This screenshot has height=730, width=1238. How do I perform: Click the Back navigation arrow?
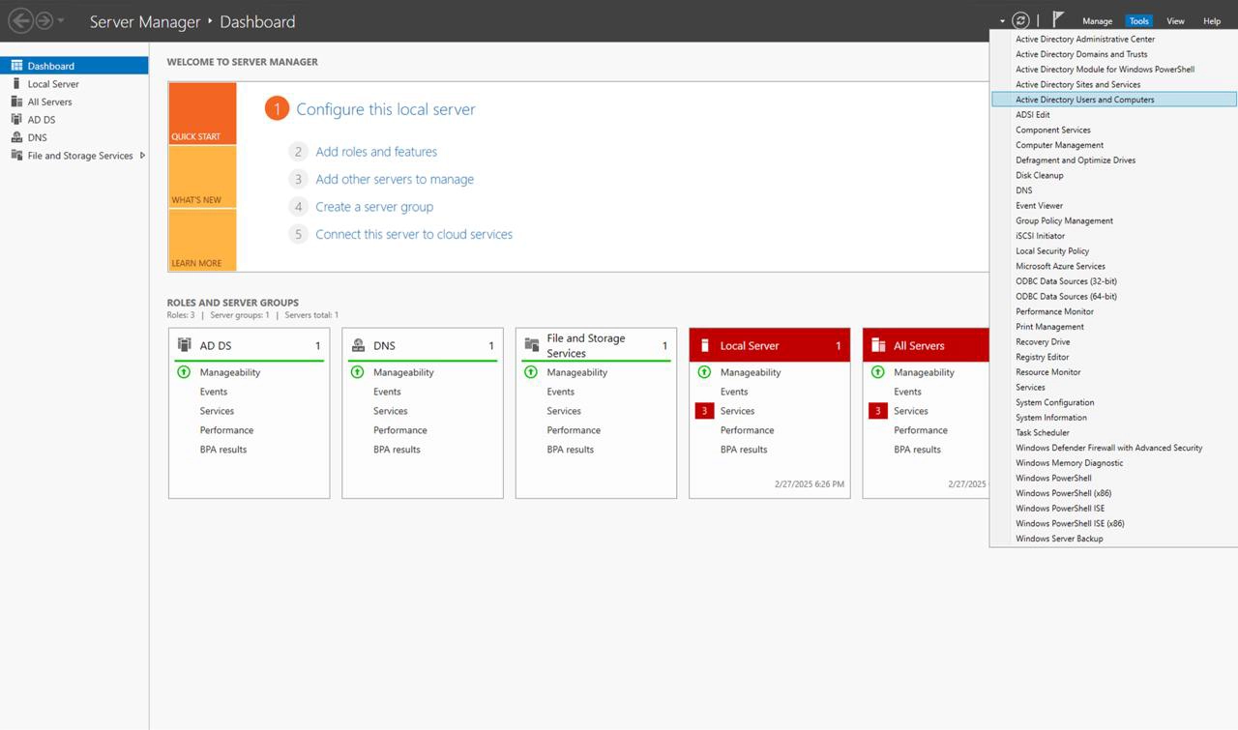[x=19, y=20]
